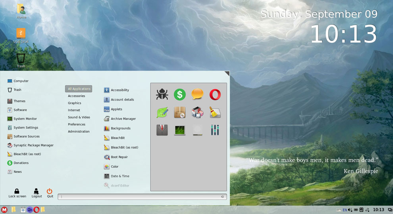Select the Accessories category
393x214 pixels.
tap(77, 96)
